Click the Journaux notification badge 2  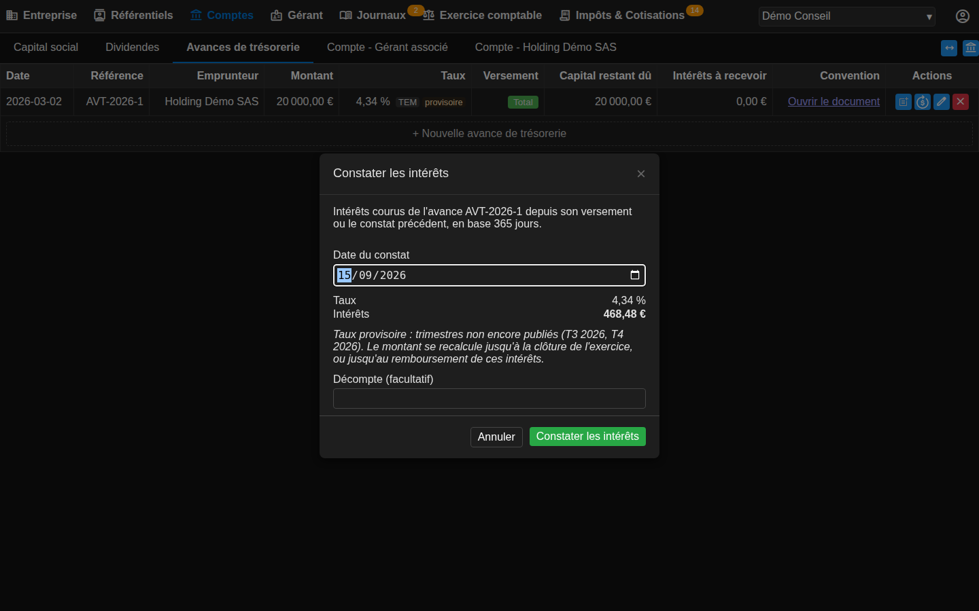415,10
